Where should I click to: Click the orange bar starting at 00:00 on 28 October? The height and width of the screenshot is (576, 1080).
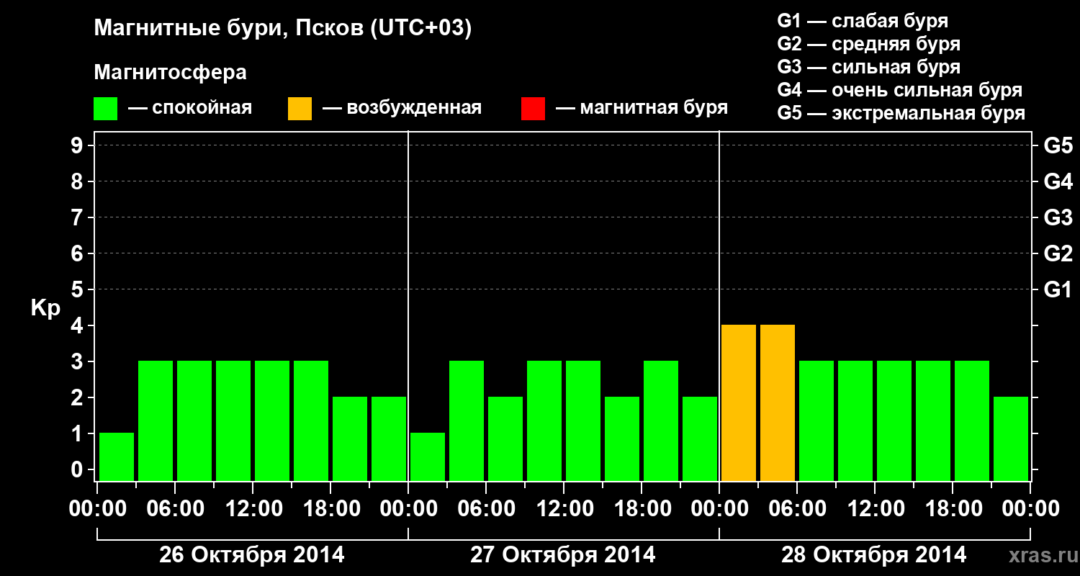click(x=739, y=402)
